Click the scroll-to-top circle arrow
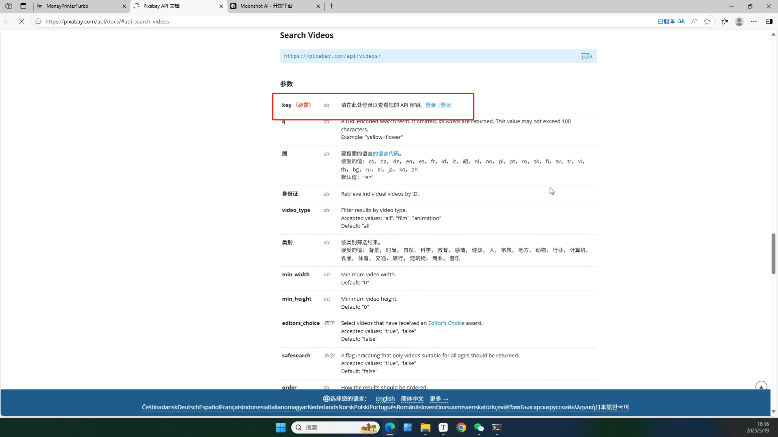The image size is (778, 437). [761, 386]
